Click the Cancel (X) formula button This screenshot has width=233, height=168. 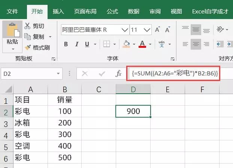[85, 74]
